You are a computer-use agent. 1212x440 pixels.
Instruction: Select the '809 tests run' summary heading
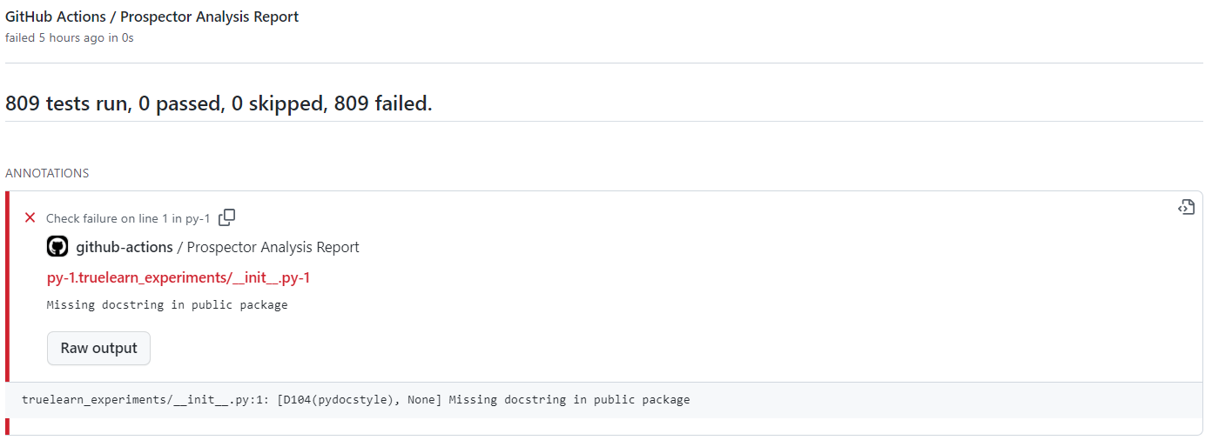(x=219, y=103)
